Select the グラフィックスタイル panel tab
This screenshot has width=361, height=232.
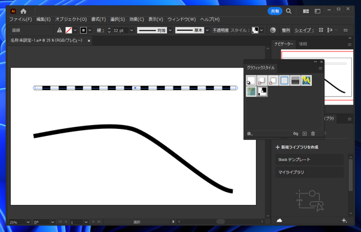click(x=260, y=68)
